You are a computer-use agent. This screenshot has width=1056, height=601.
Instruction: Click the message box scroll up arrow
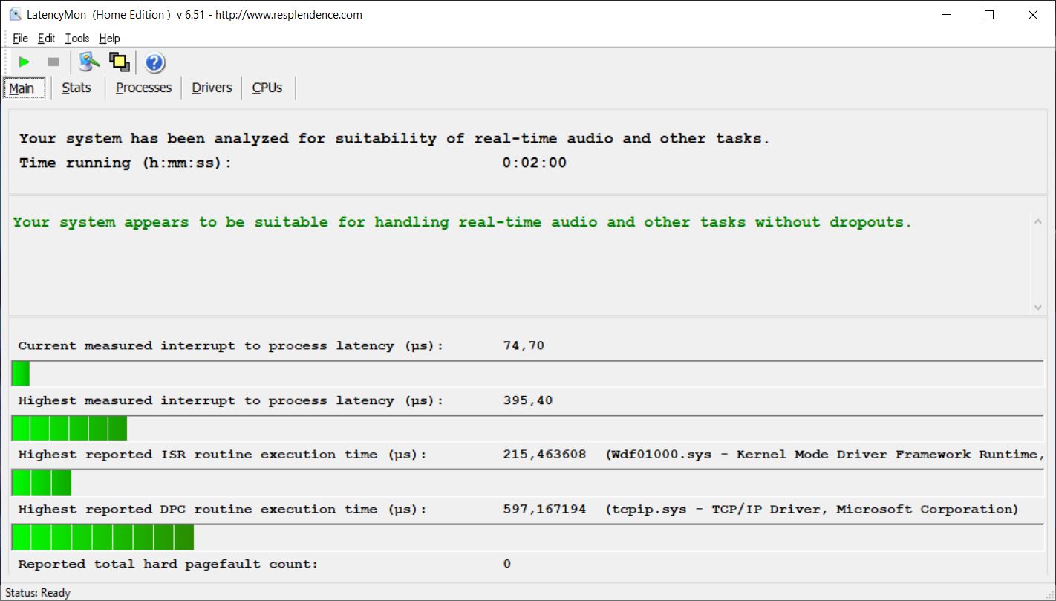(1037, 221)
